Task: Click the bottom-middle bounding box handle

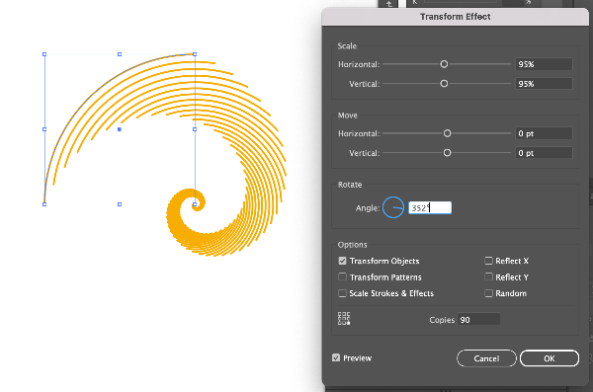Action: (x=120, y=204)
